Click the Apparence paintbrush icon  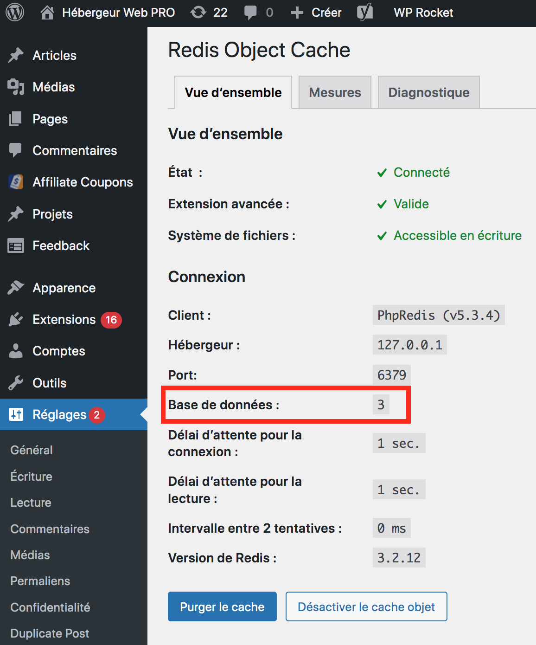(x=16, y=288)
